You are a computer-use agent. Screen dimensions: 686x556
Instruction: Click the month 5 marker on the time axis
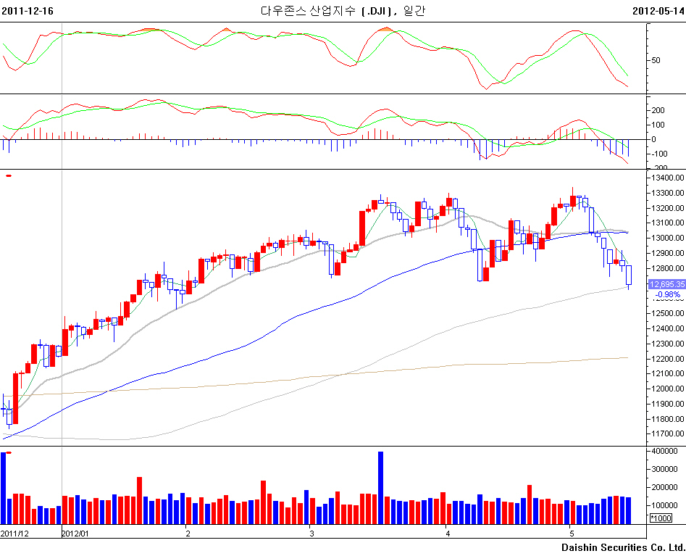point(572,534)
